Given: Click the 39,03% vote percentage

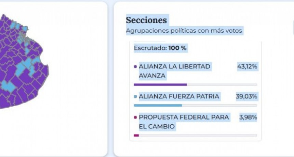Looking at the screenshot, I should [246, 97].
